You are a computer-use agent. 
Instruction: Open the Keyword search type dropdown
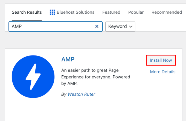120,26
